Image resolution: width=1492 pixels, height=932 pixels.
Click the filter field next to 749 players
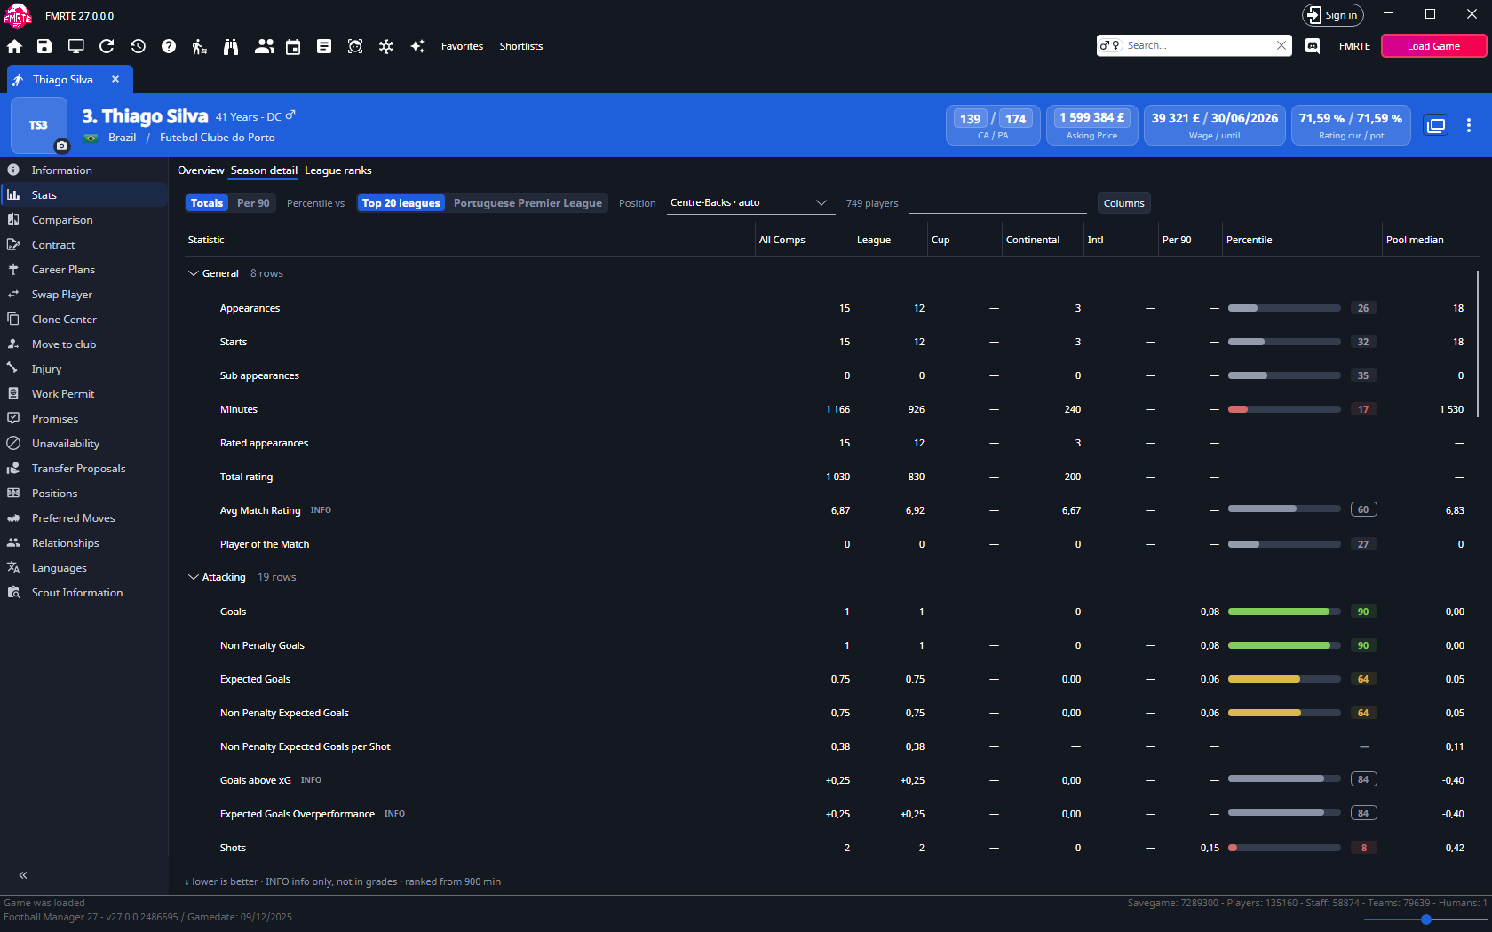pyautogui.click(x=998, y=203)
